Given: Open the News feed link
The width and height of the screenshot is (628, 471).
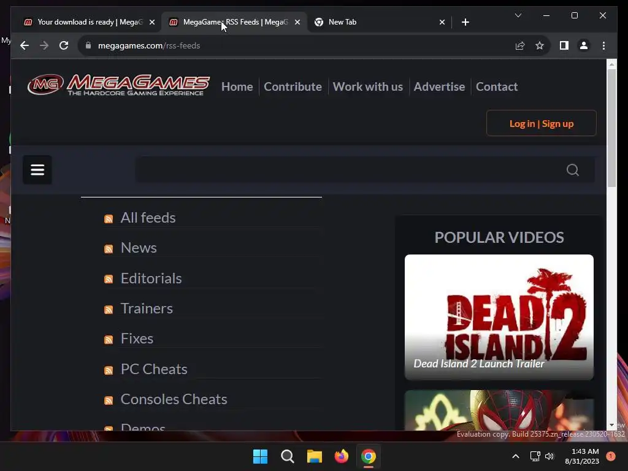Looking at the screenshot, I should (139, 248).
